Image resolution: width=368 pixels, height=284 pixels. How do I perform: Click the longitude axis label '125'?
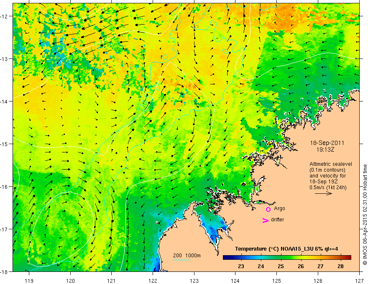pos(276,281)
